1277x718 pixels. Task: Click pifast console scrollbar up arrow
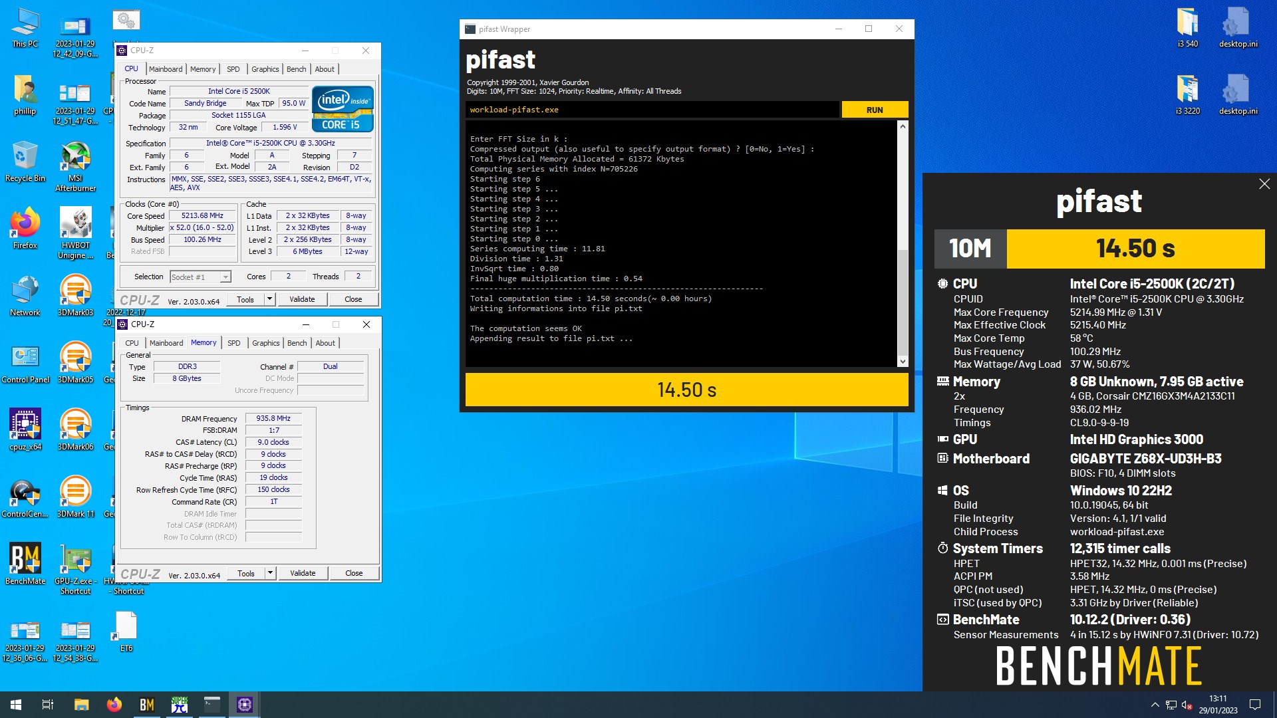coord(903,126)
